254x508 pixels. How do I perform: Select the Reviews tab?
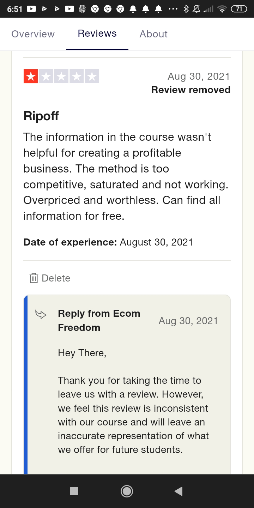[x=97, y=34]
